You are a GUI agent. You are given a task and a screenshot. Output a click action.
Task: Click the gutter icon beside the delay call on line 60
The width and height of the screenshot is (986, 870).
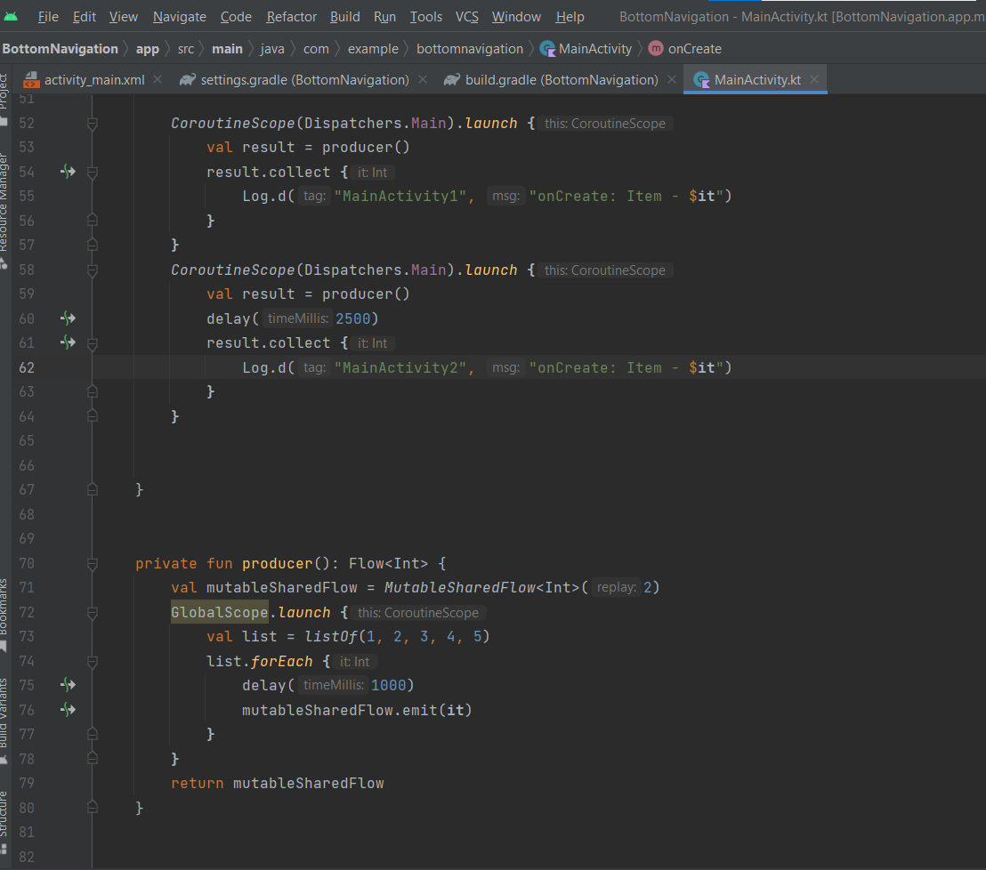click(x=68, y=318)
